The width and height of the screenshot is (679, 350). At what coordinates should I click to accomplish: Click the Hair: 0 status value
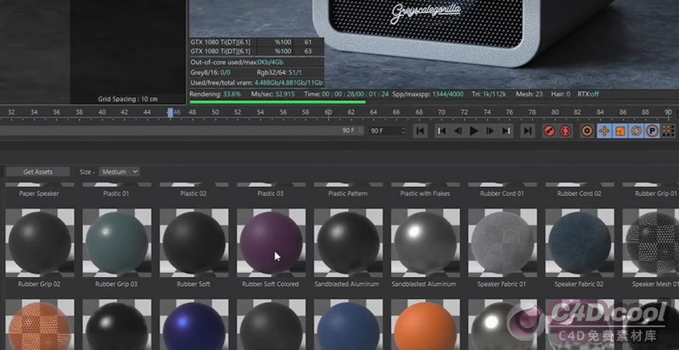pyautogui.click(x=560, y=94)
